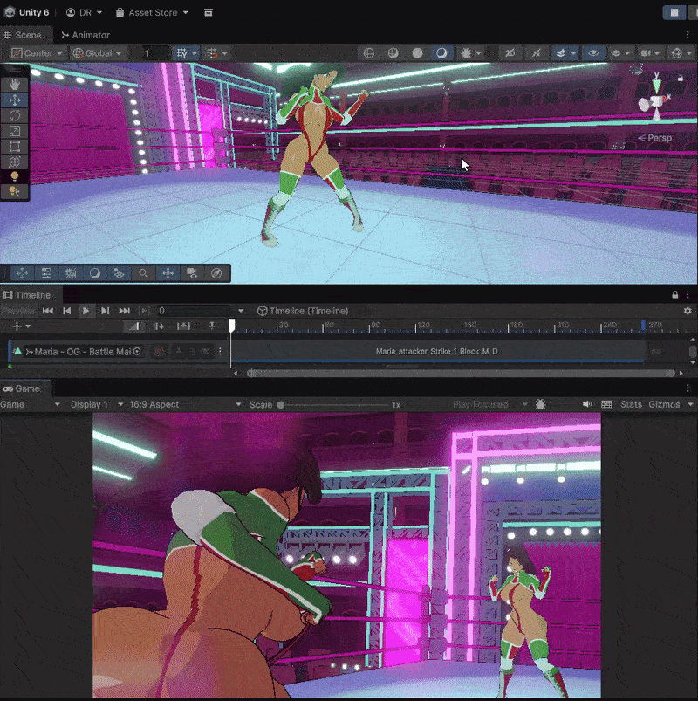Open the 16:9 Aspect dropdown

tap(185, 404)
